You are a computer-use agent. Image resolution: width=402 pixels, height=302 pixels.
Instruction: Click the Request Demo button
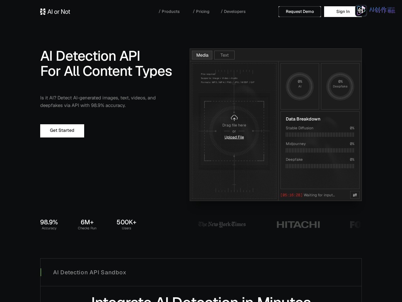click(300, 12)
